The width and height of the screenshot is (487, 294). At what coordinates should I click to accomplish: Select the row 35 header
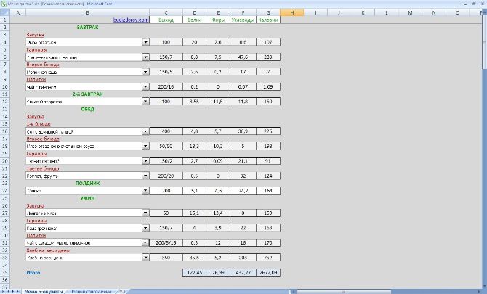coord(7,272)
